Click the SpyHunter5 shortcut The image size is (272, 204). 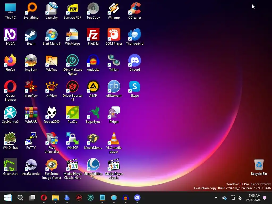pyautogui.click(x=10, y=115)
